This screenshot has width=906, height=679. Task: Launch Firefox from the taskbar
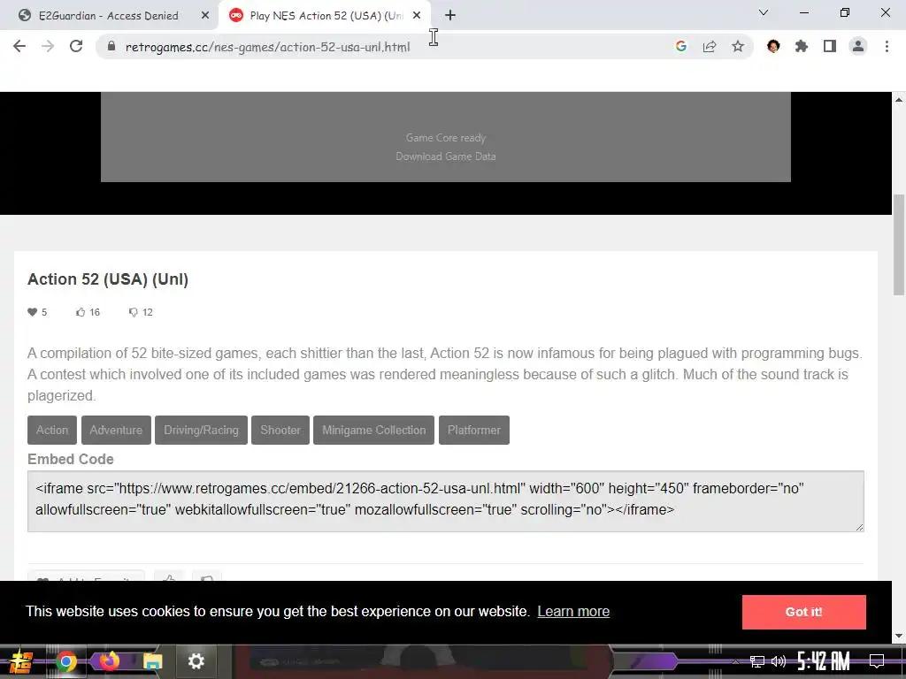tap(109, 660)
